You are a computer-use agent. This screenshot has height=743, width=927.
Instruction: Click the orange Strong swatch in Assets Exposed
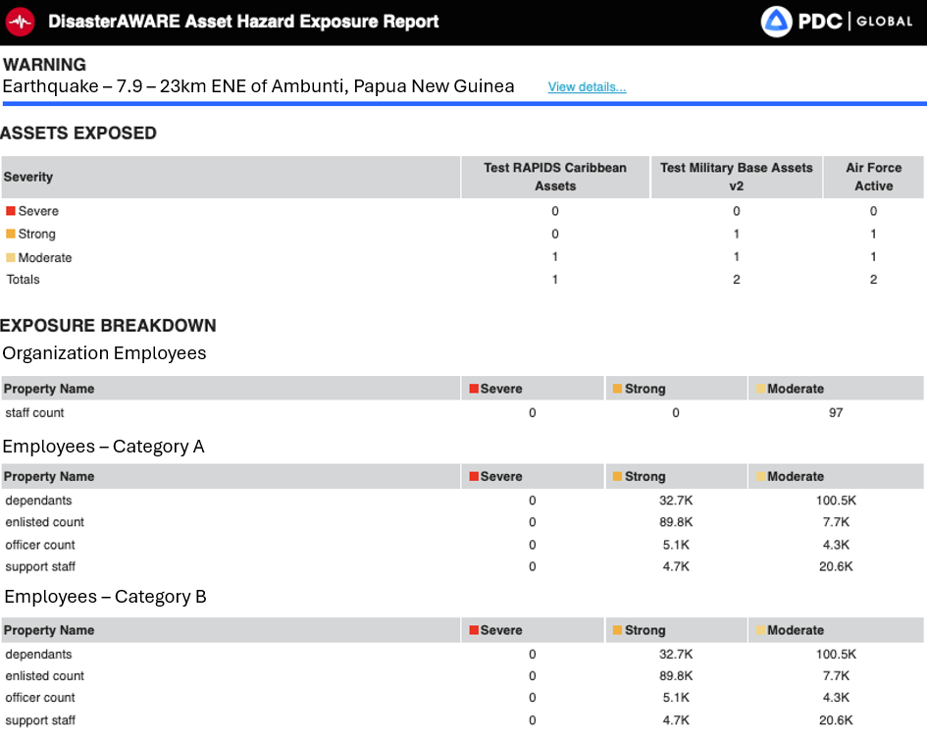pos(11,234)
